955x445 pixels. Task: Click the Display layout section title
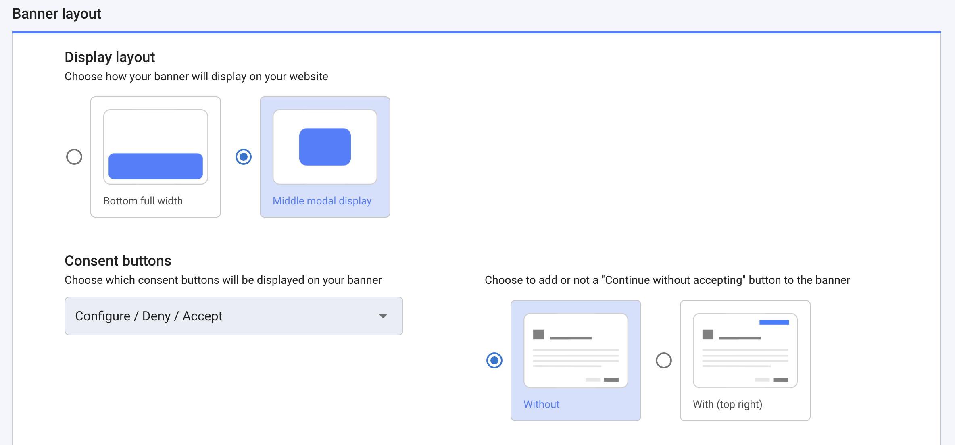point(109,57)
